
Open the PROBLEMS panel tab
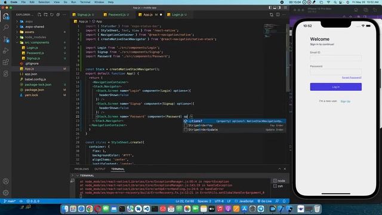coord(82,169)
